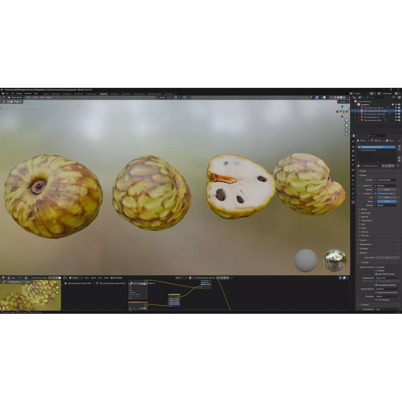Screen dimensions: 402x402
Task: Select wireframe viewport shading icon
Action: (x=335, y=98)
